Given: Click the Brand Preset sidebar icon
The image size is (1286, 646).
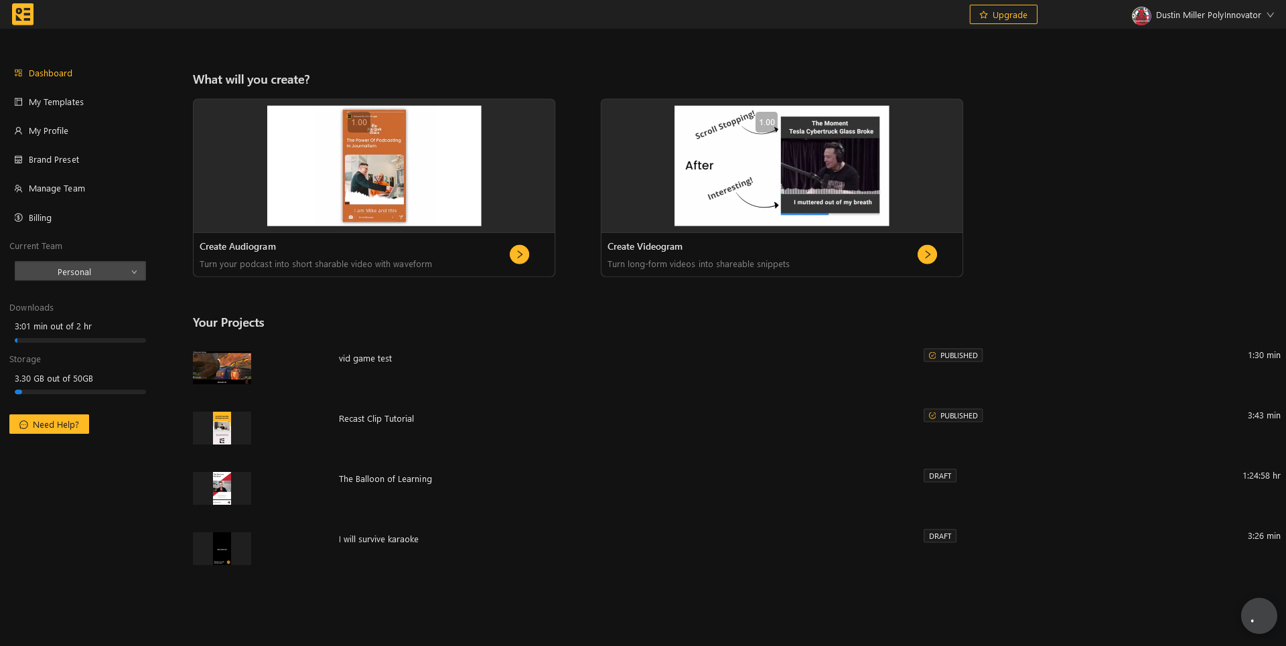Looking at the screenshot, I should click(19, 159).
